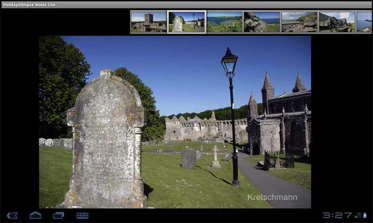373x223 pixels.
Task: Open the grid menu icon in navigation bar
Action: coord(83,216)
